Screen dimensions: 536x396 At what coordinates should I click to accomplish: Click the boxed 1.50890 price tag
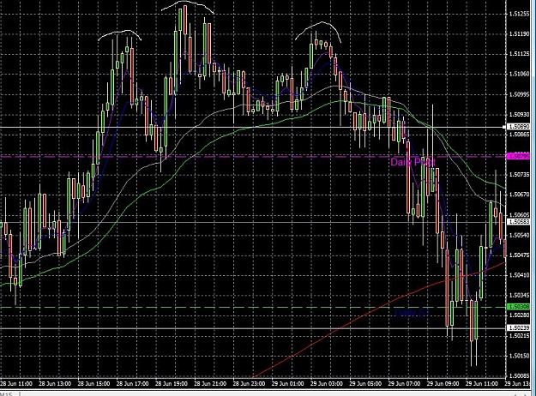pos(518,127)
